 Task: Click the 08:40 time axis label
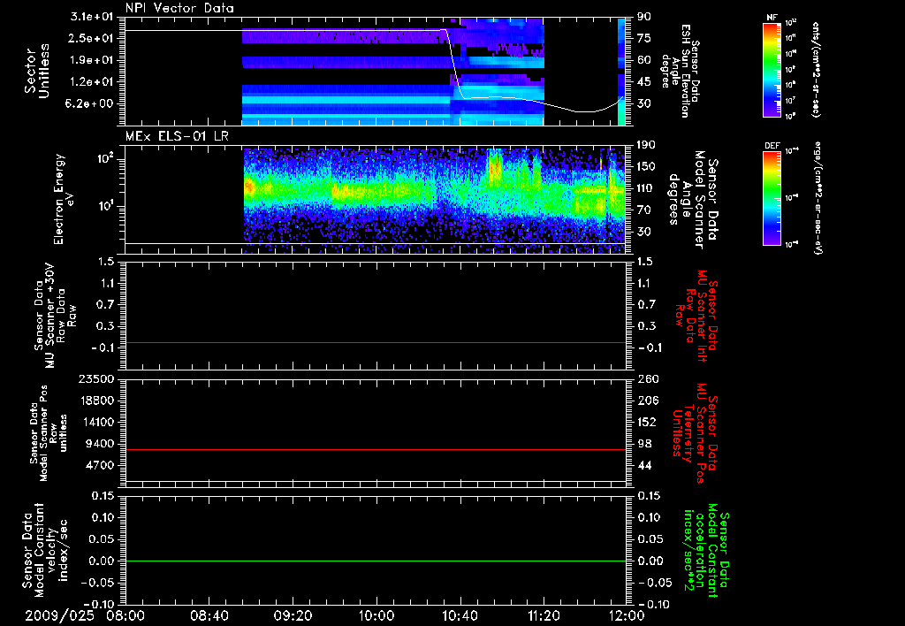(x=209, y=615)
